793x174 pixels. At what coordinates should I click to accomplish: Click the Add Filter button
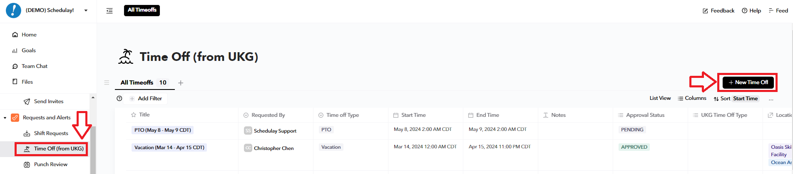coord(146,99)
